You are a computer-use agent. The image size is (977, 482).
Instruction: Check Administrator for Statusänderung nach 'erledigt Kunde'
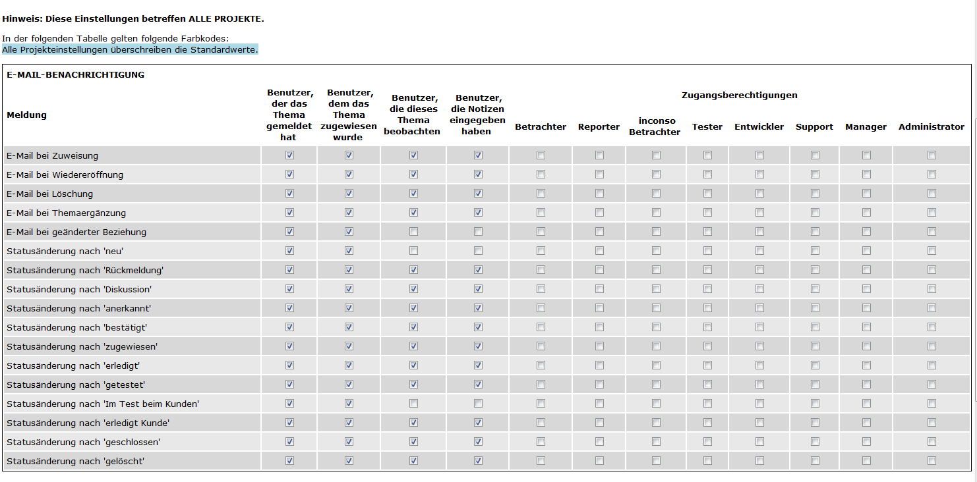(x=932, y=423)
